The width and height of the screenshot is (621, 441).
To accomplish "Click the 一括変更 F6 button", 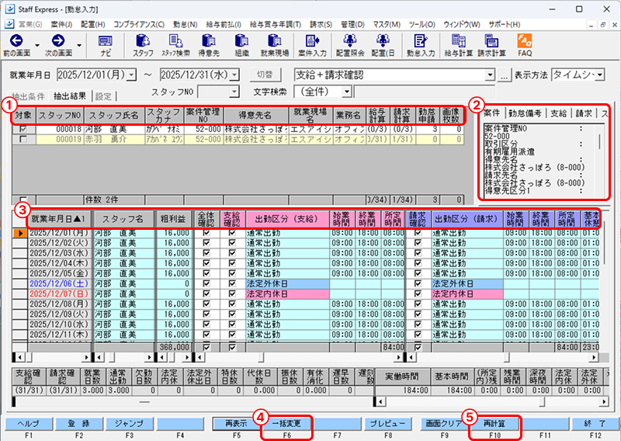I will (x=286, y=424).
